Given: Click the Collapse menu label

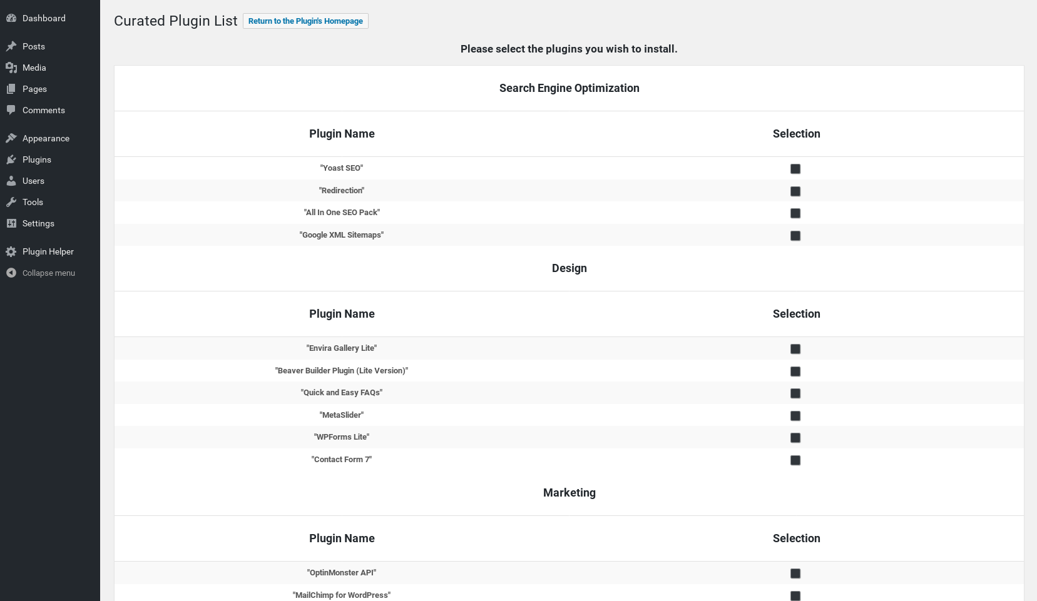Looking at the screenshot, I should pyautogui.click(x=49, y=273).
